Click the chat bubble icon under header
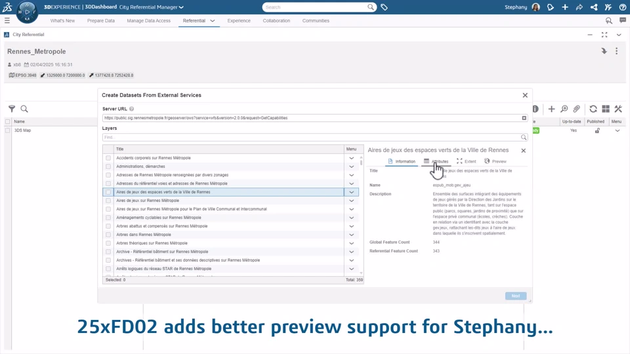Image resolution: width=630 pixels, height=354 pixels. tap(623, 20)
